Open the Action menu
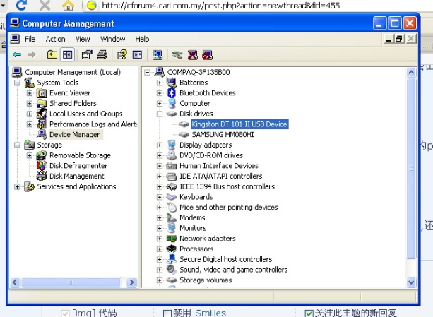The image size is (433, 317). (x=56, y=39)
